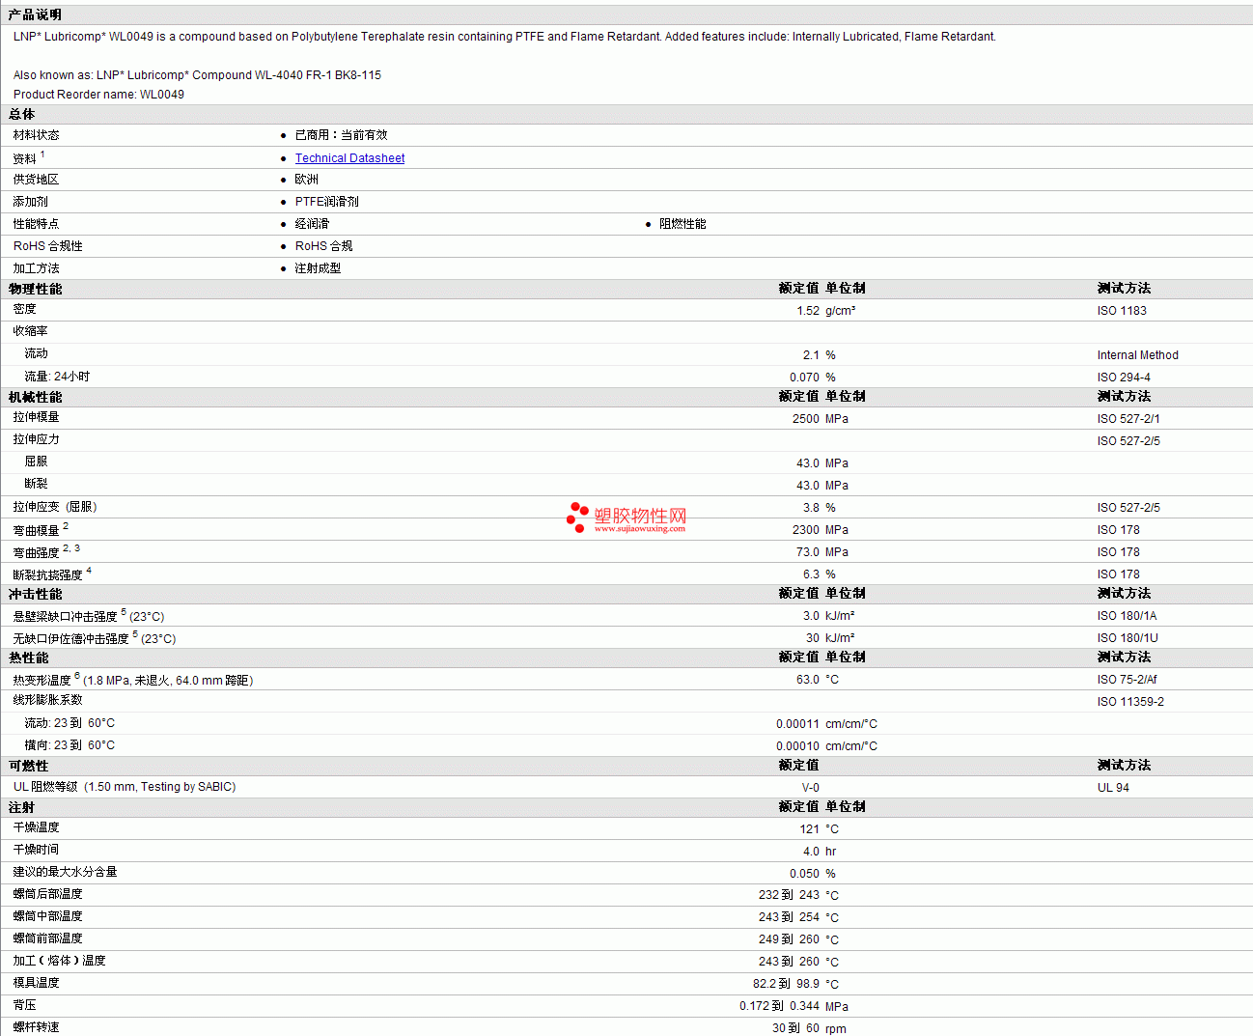Select the 干燥温度 value 121
Screen dimensions: 1253x1036
809,829
